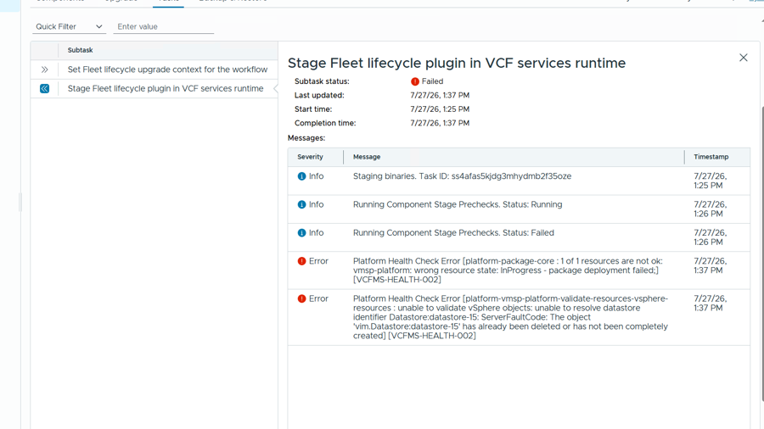Viewport: 764px width, 429px height.
Task: Click timestamp of Staging binaries row
Action: point(711,181)
